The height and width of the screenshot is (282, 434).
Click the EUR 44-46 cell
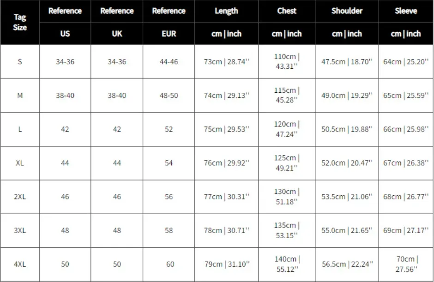tap(169, 61)
